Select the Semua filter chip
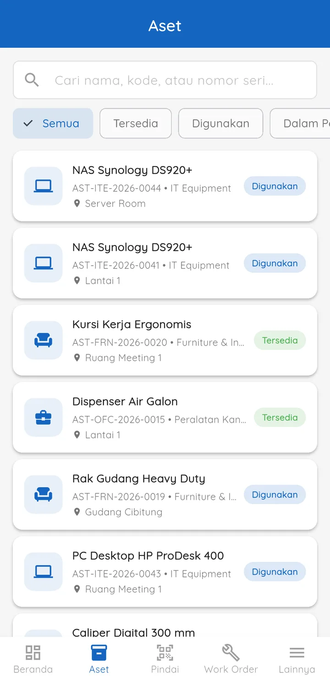The image size is (330, 677). point(53,123)
